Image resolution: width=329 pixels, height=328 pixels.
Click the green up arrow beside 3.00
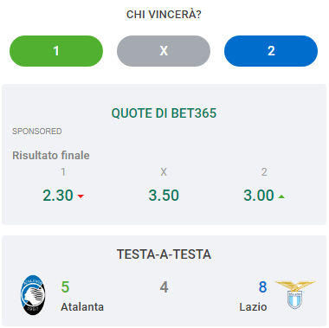click(281, 196)
